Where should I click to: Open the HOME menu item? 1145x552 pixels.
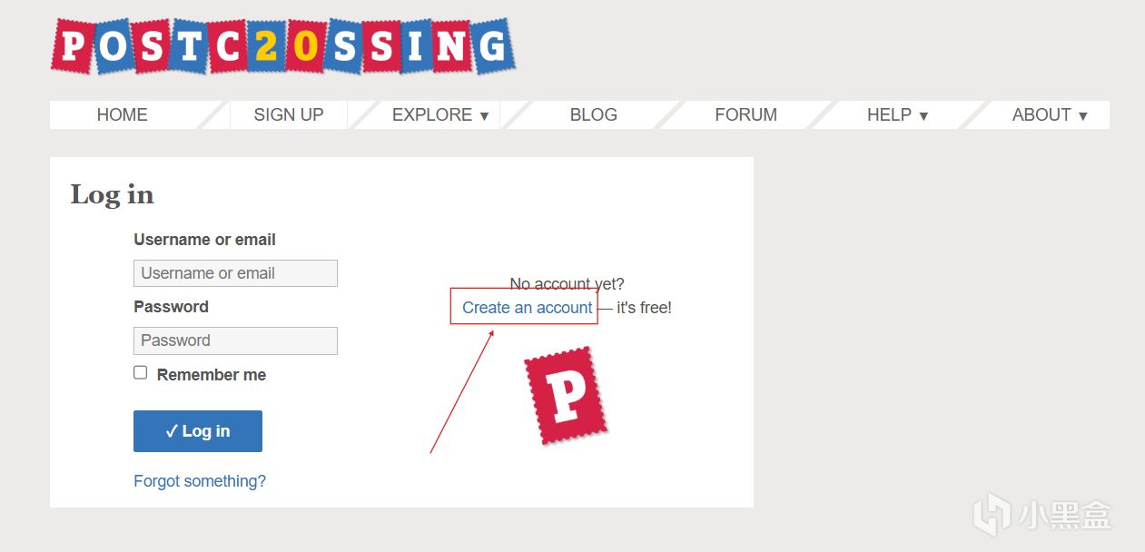coord(123,115)
